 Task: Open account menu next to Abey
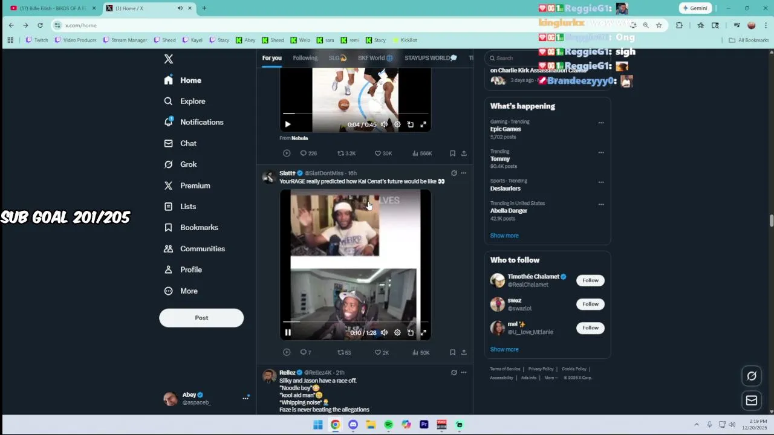click(246, 398)
